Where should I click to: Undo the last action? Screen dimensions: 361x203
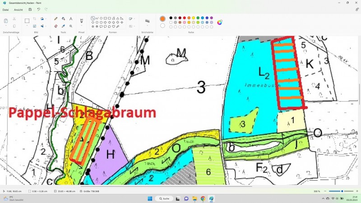click(38, 9)
